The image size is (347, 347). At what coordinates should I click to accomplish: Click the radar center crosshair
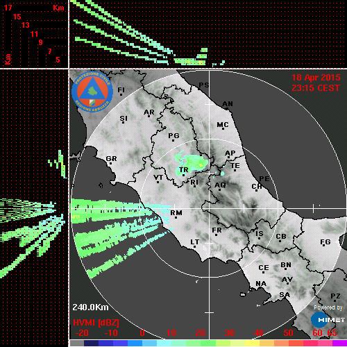point(210,209)
